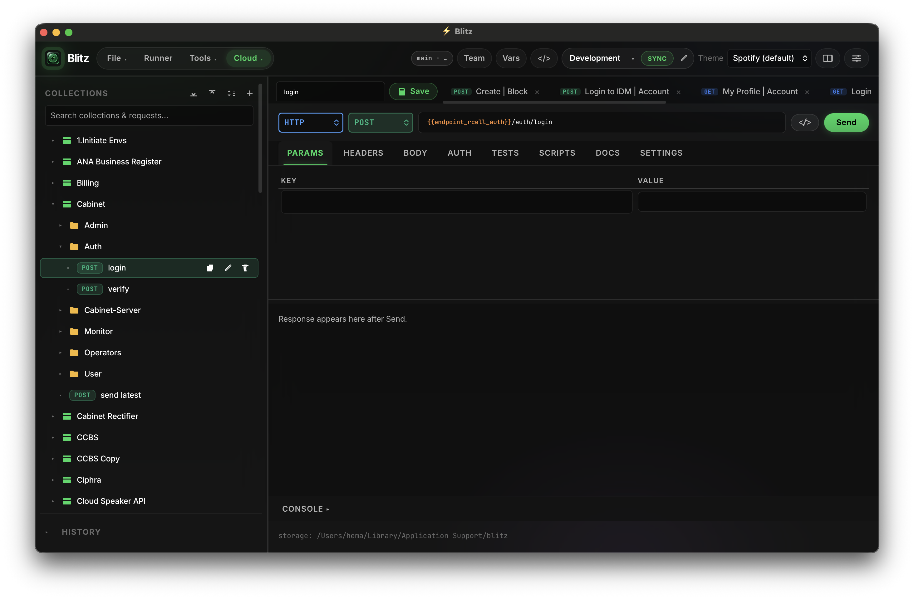Expand the CONSOLE panel
The width and height of the screenshot is (914, 599).
tap(306, 509)
